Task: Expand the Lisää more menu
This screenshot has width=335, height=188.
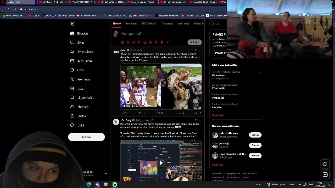Action: [x=77, y=125]
